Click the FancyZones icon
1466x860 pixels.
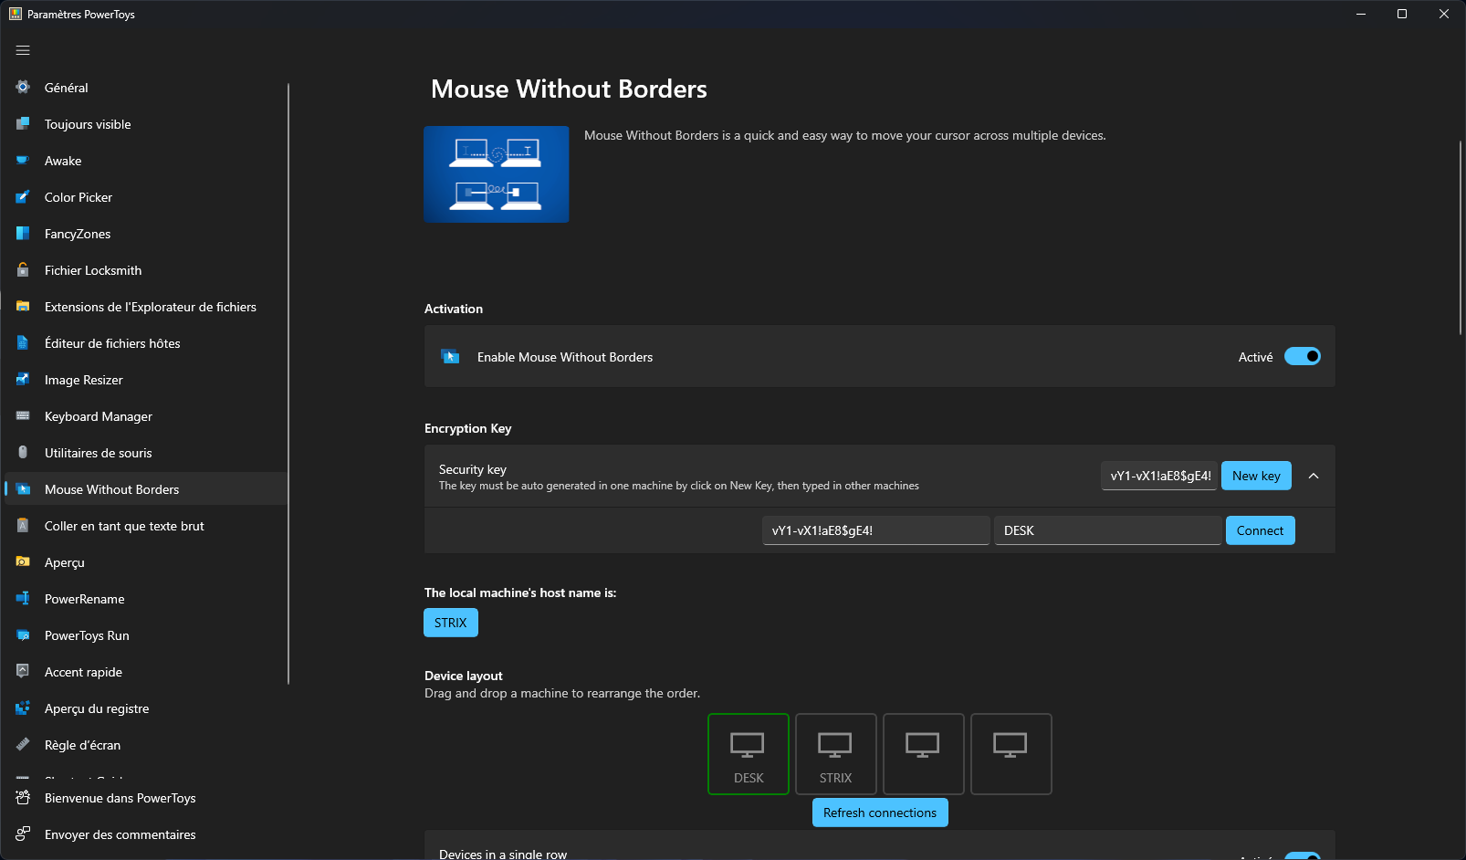[23, 233]
